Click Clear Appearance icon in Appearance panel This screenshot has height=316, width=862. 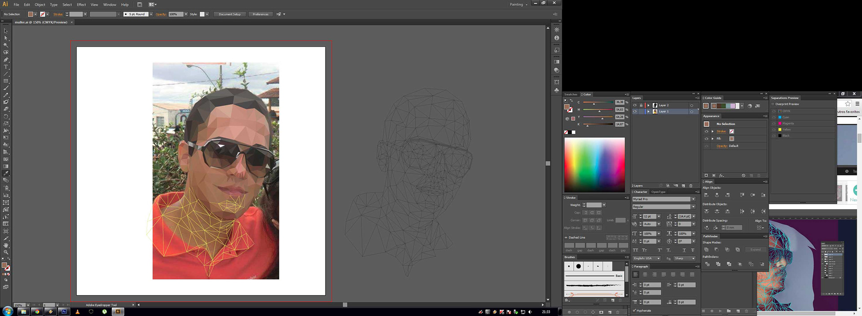(743, 176)
